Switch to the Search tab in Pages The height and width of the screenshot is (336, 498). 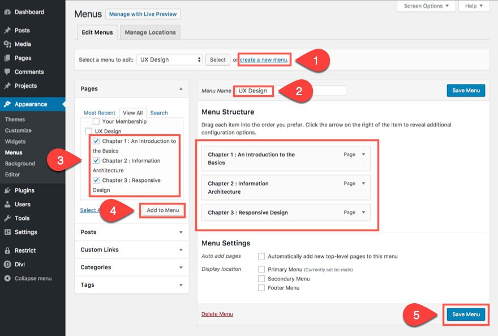click(x=159, y=113)
